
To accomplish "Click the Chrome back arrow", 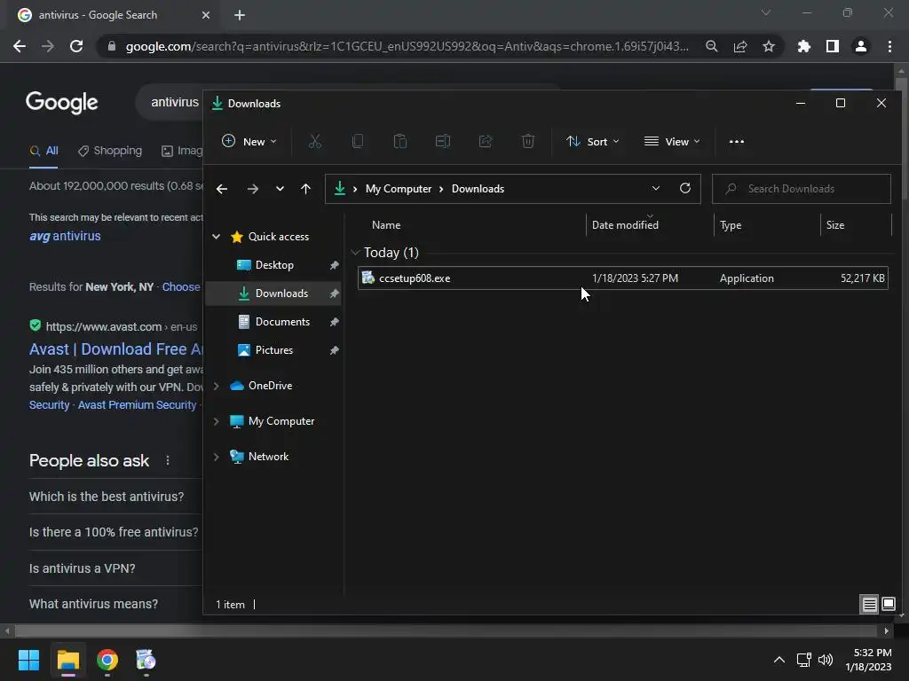I will coord(20,46).
